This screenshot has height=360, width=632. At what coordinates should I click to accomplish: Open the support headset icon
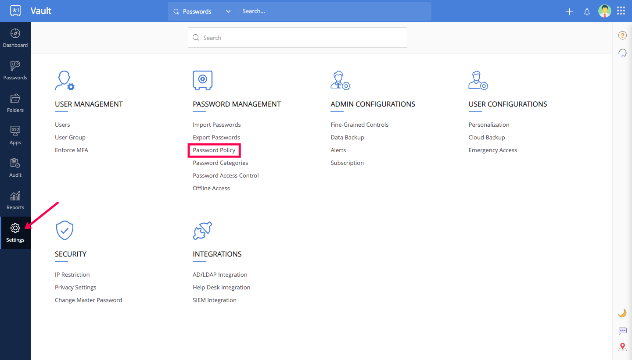pyautogui.click(x=622, y=53)
